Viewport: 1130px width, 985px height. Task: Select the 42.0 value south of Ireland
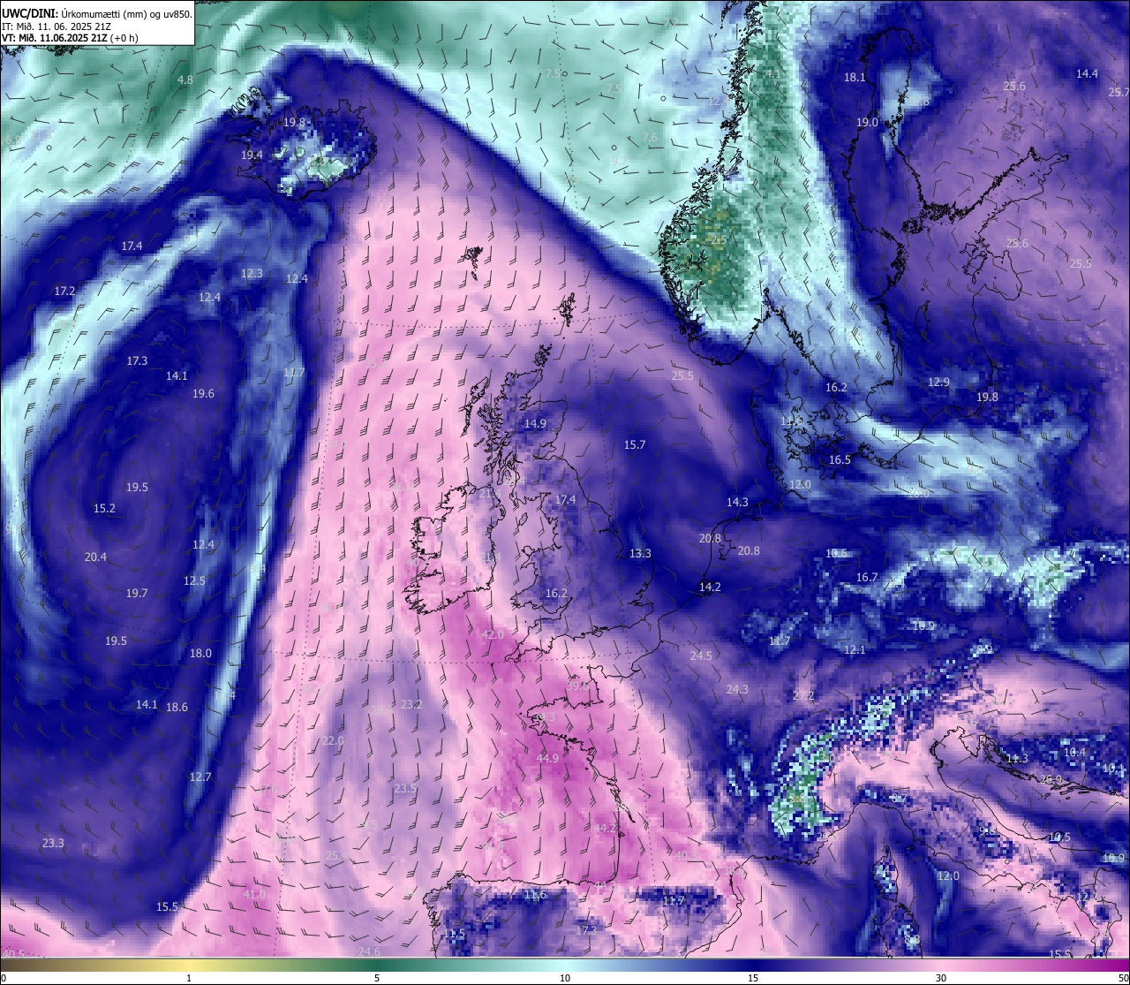(x=492, y=635)
